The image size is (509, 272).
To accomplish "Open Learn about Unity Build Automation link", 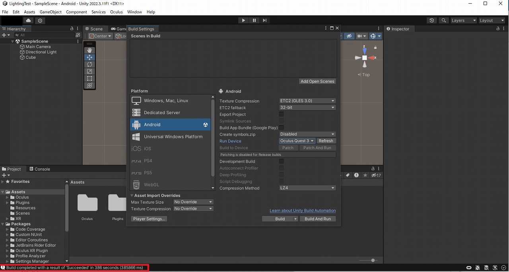I will click(303, 210).
